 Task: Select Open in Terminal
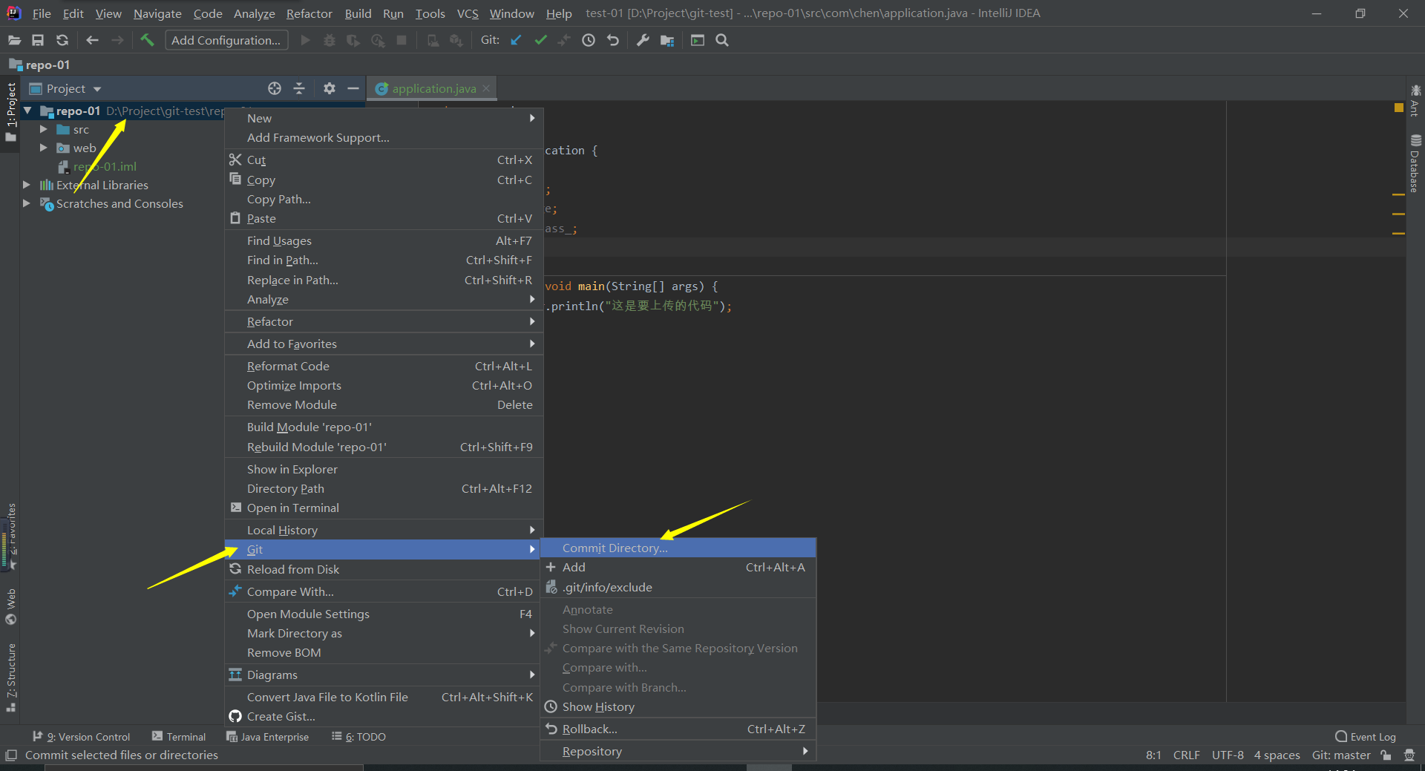coord(384,508)
